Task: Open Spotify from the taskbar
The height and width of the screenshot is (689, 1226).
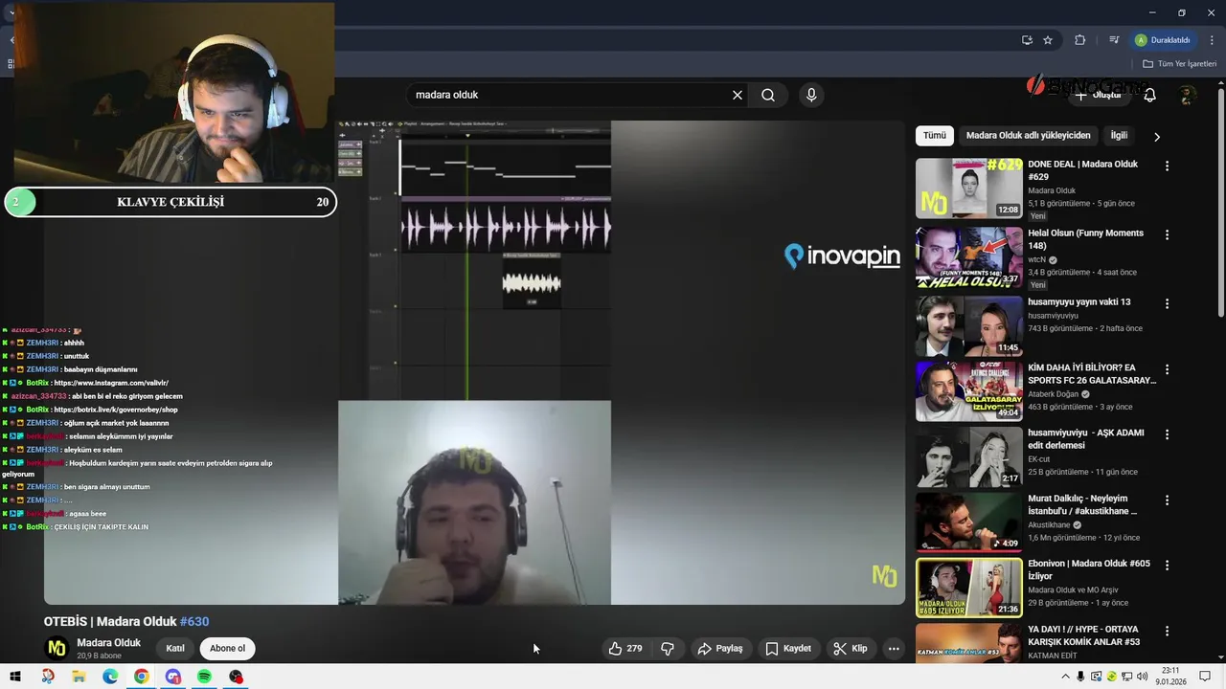Action: click(204, 677)
